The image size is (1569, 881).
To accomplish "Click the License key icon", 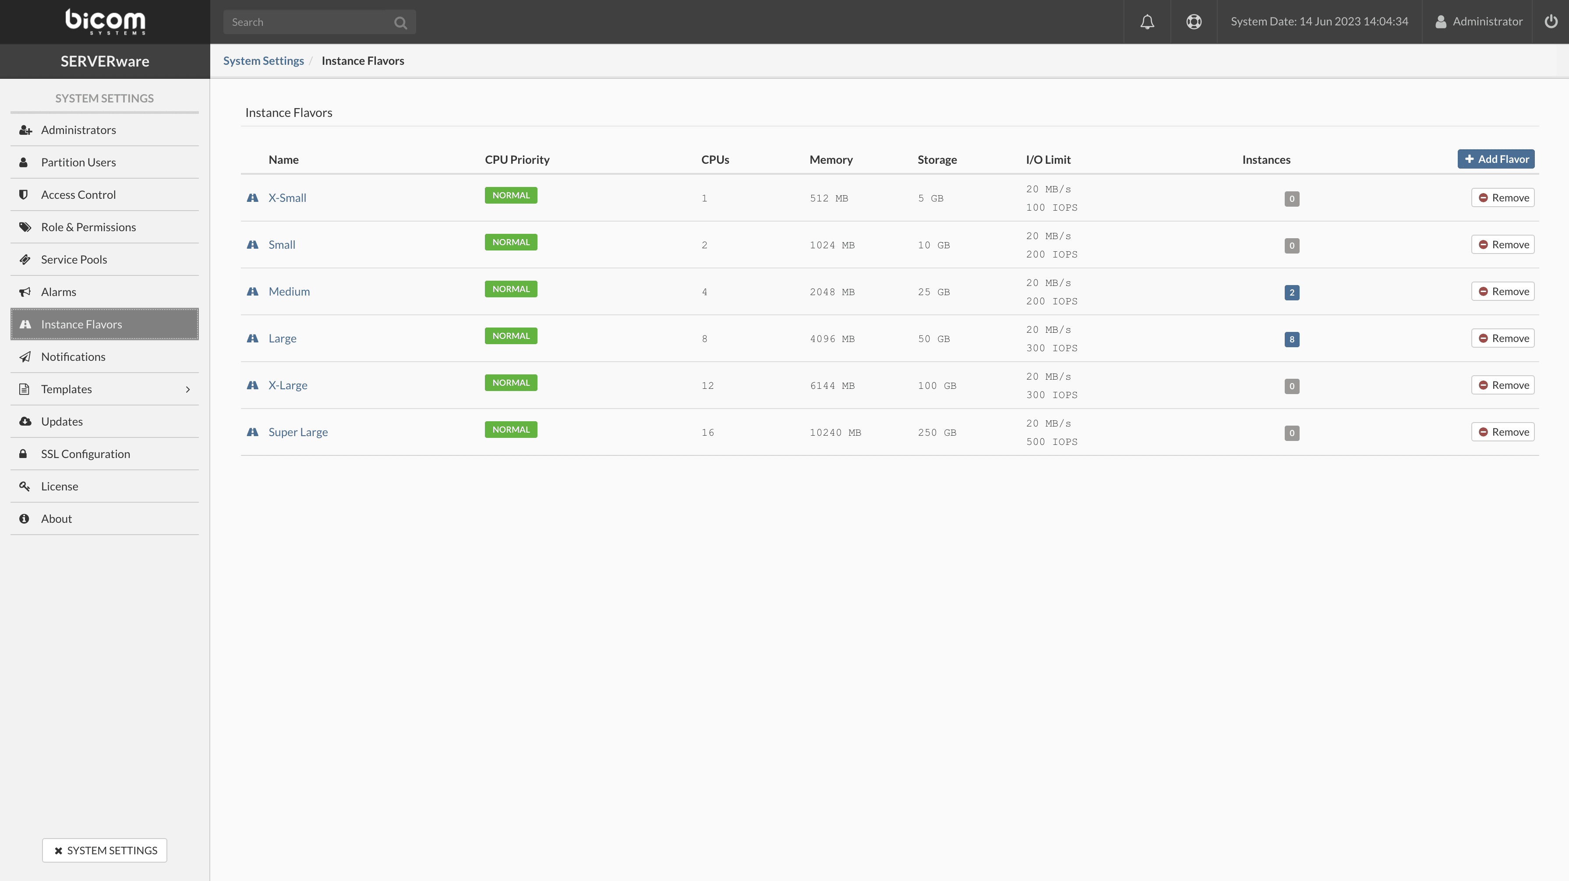I will [25, 486].
